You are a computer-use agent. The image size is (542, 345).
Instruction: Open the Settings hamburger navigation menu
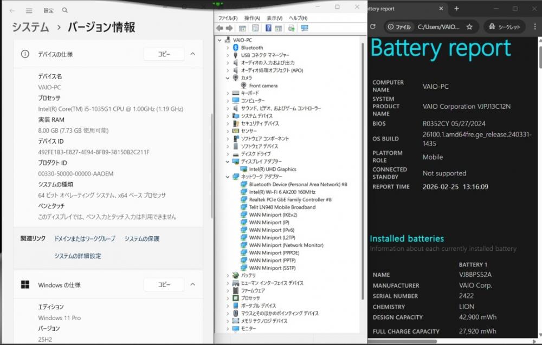tap(29, 10)
